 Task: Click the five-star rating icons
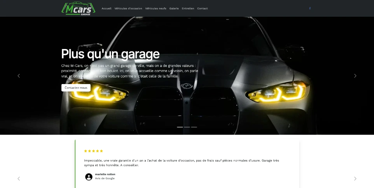coord(93,151)
